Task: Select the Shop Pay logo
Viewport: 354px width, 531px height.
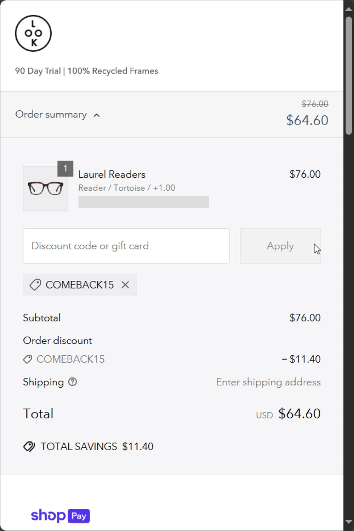Action: click(61, 516)
